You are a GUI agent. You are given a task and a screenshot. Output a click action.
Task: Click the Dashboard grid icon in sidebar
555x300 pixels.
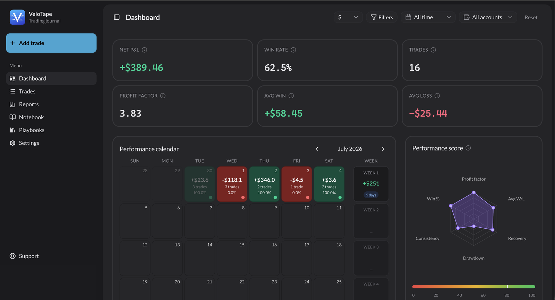point(12,79)
